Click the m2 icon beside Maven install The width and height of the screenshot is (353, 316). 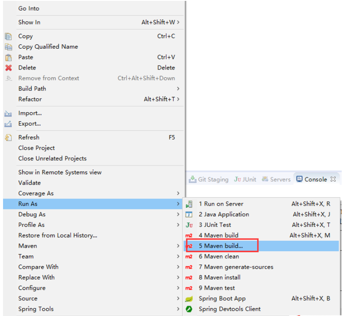[189, 277]
